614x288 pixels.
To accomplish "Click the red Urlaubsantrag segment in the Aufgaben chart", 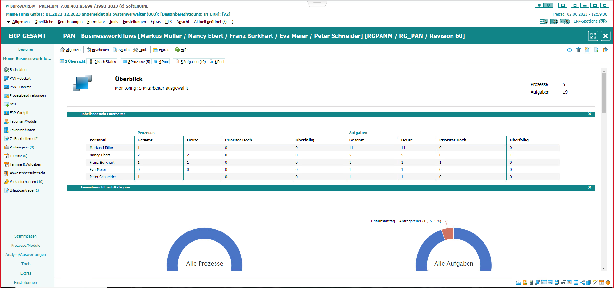I will (x=448, y=234).
